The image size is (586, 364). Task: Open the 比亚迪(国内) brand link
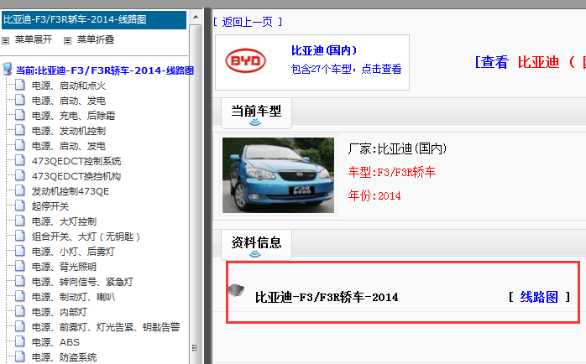[x=324, y=50]
